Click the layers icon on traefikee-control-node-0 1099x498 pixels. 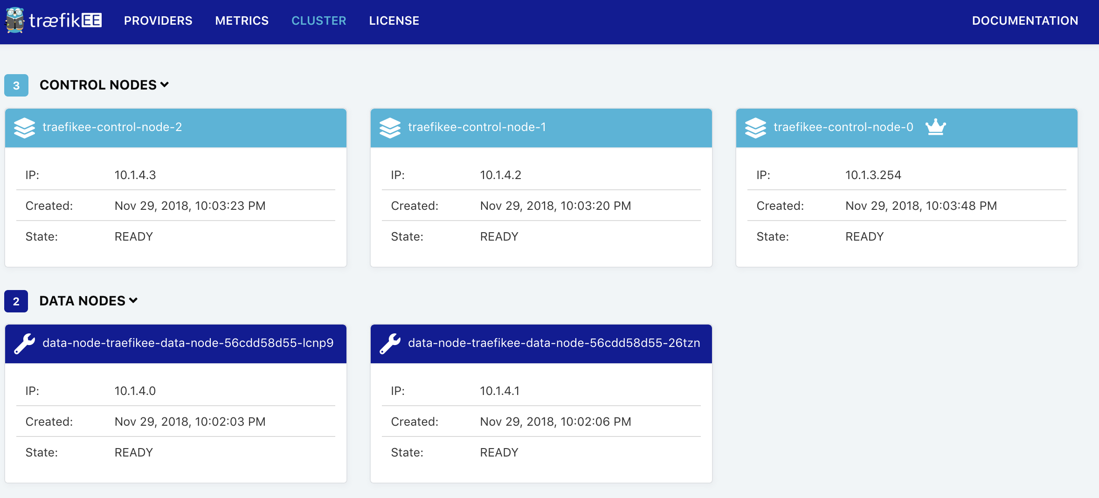point(755,128)
